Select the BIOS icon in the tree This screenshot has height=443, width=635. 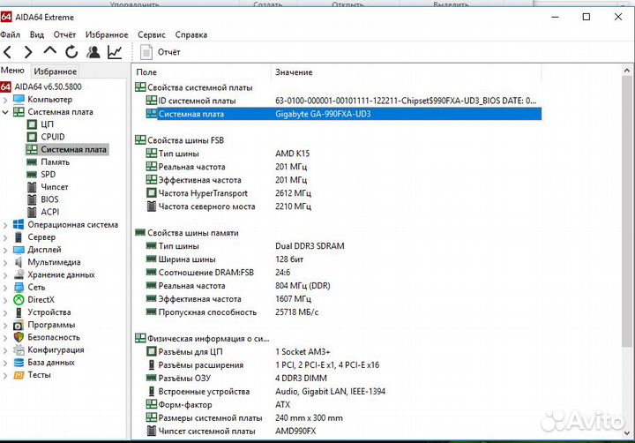[x=32, y=199]
